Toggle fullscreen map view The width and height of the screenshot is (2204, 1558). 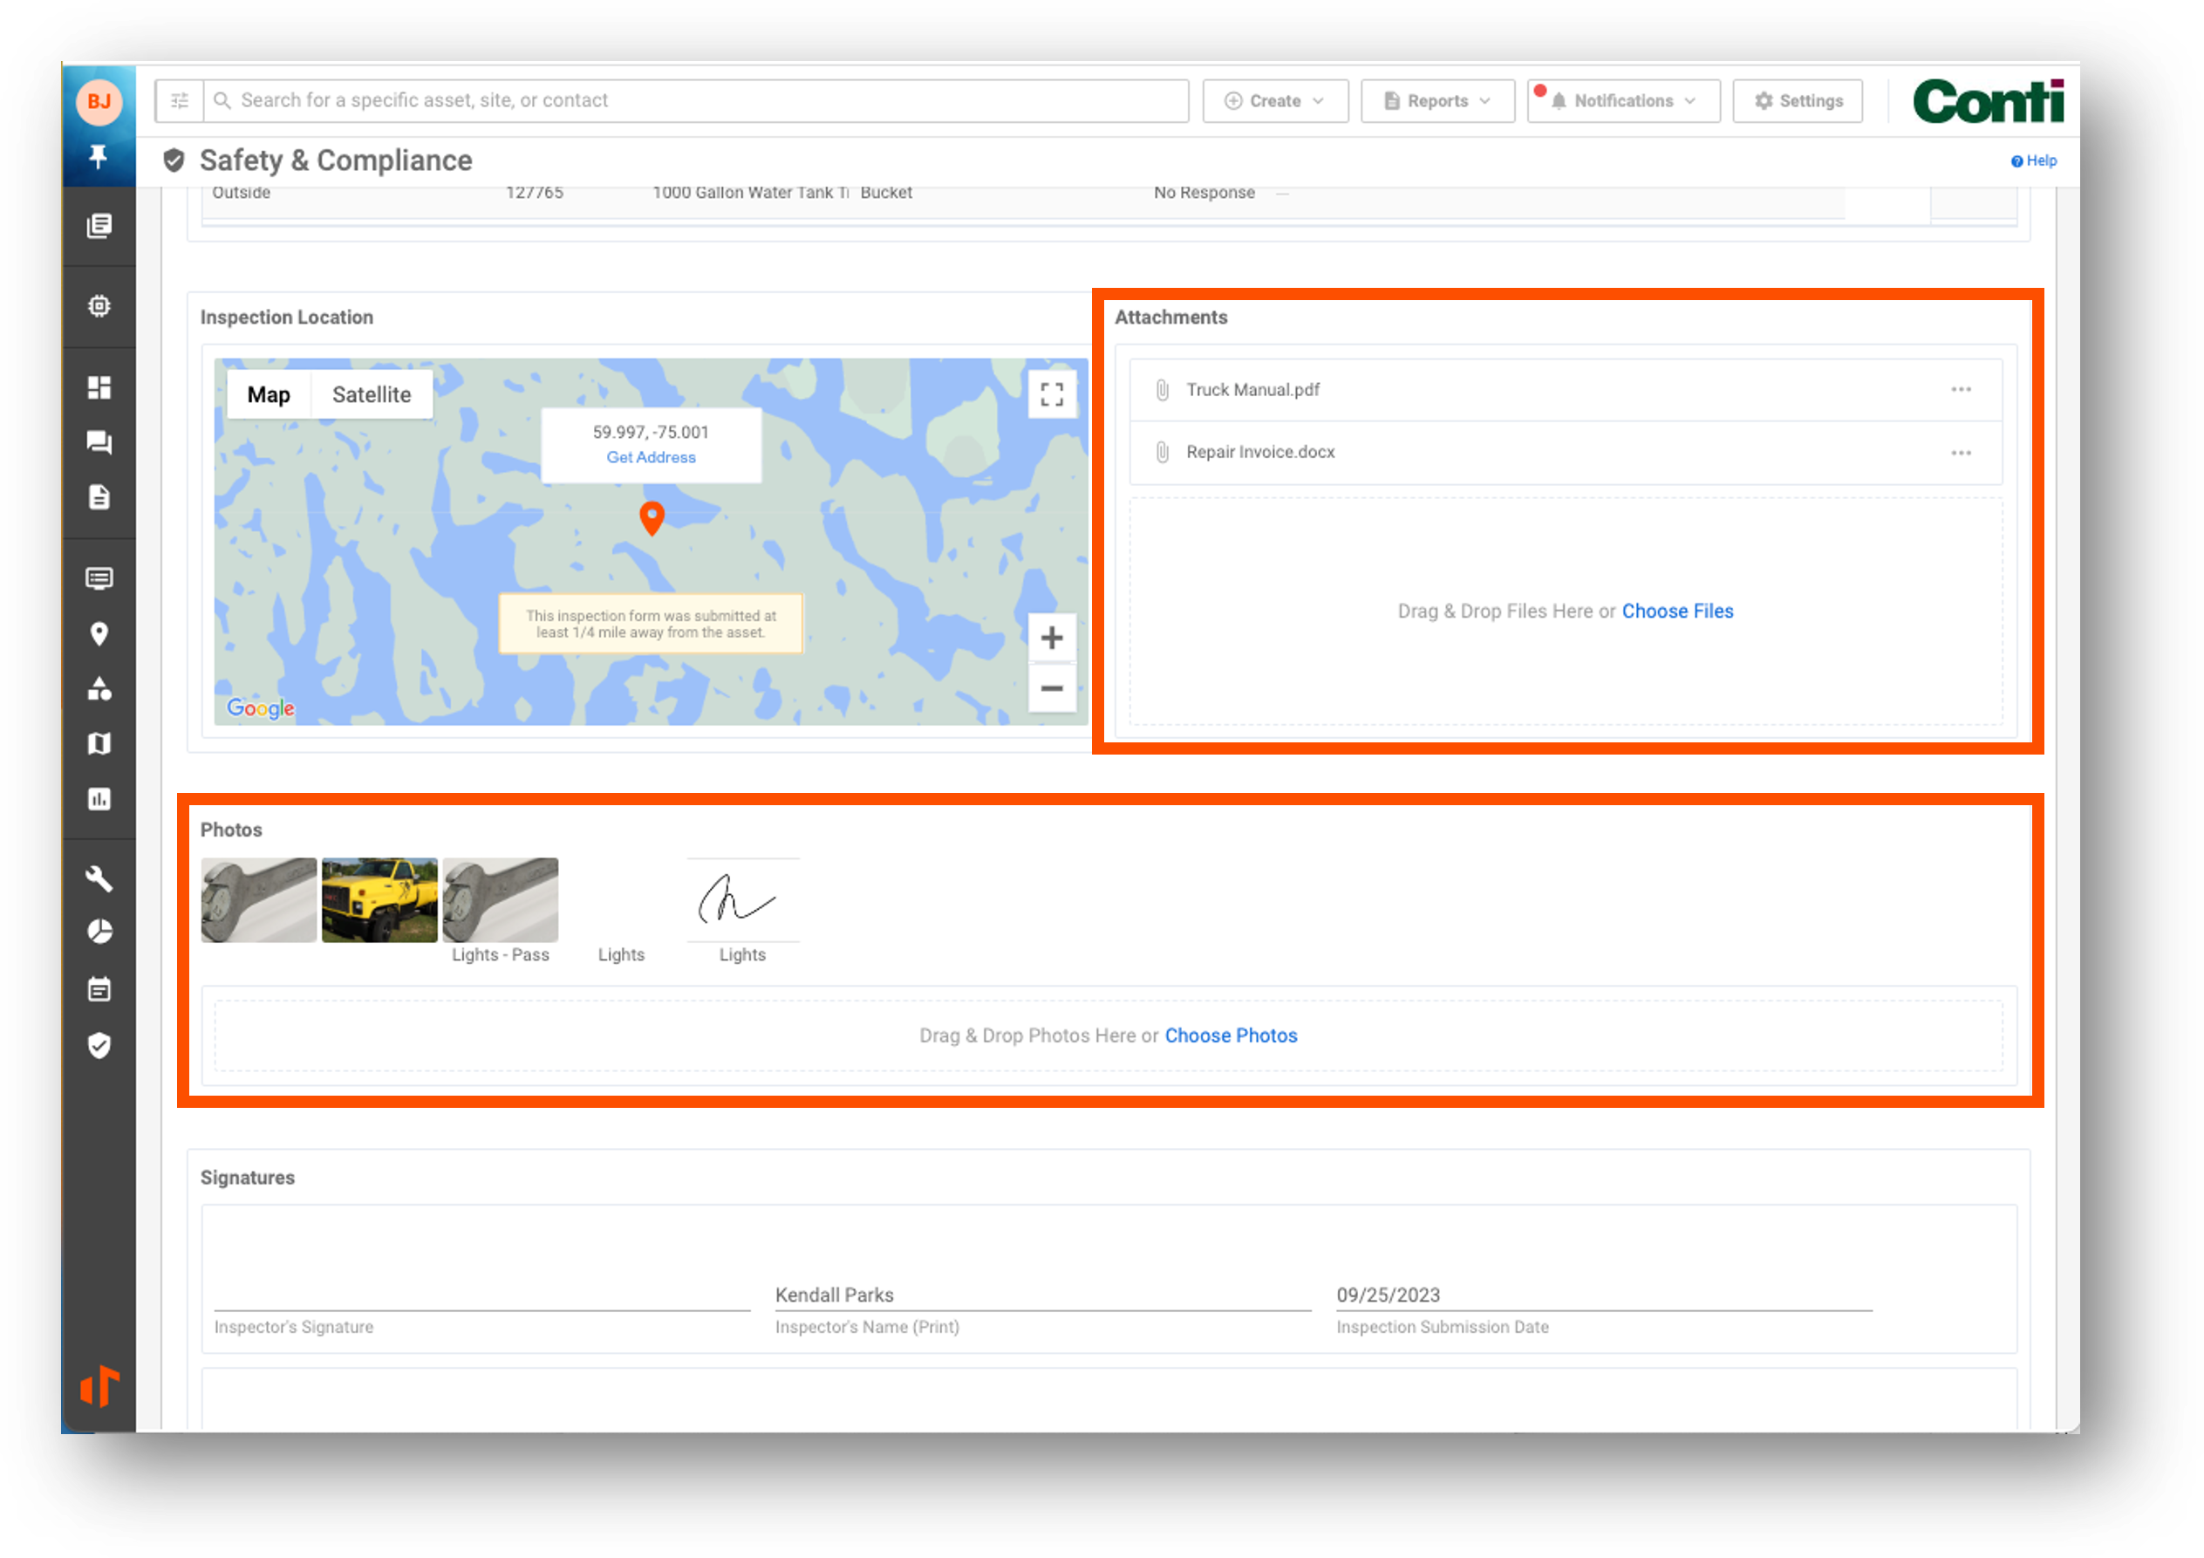1052,394
